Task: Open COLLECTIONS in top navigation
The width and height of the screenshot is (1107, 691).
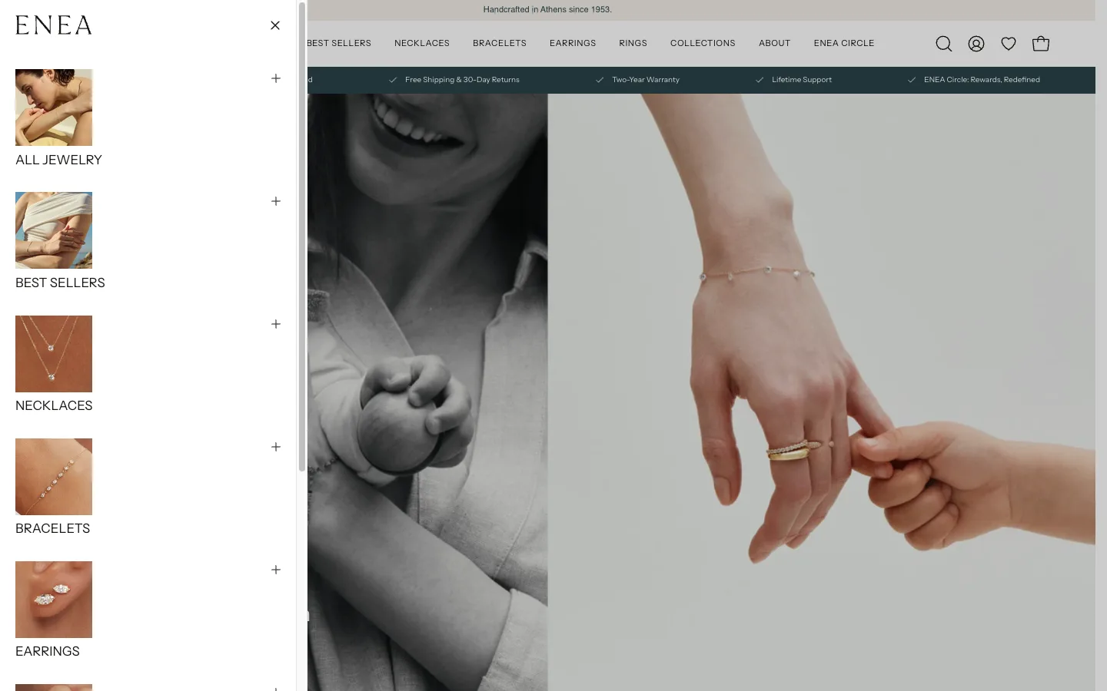Action: (703, 43)
